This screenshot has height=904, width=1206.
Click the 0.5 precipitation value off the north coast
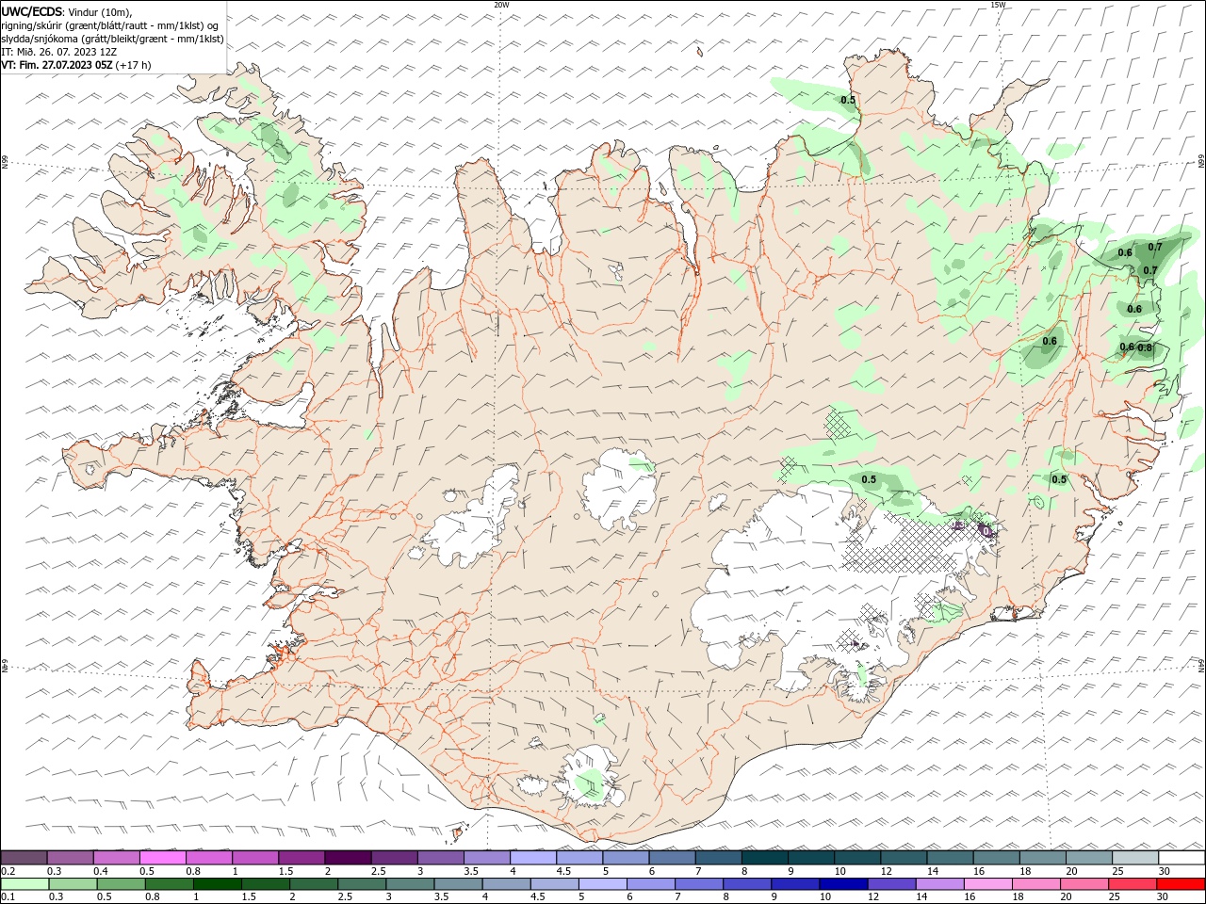848,100
